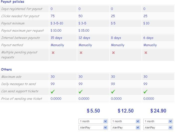Image resolution: width=175 pixels, height=132 pixels.
Task: Click the $12.50 price text
Action: point(126,111)
